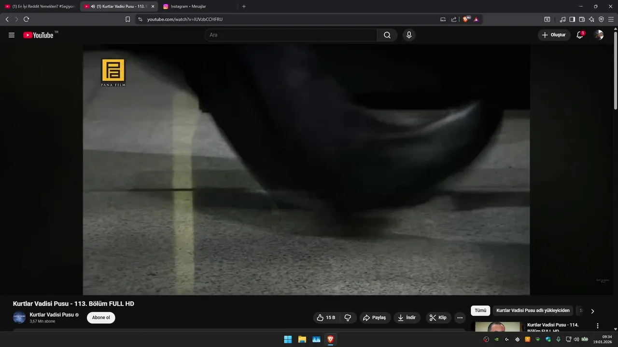Like the video with thumbs up
Viewport: 618px width, 347px height.
click(325, 318)
